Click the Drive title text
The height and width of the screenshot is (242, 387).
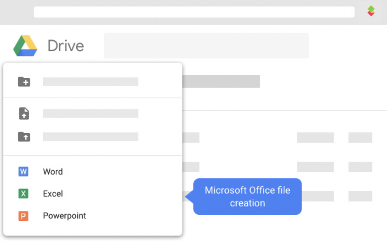tap(66, 46)
